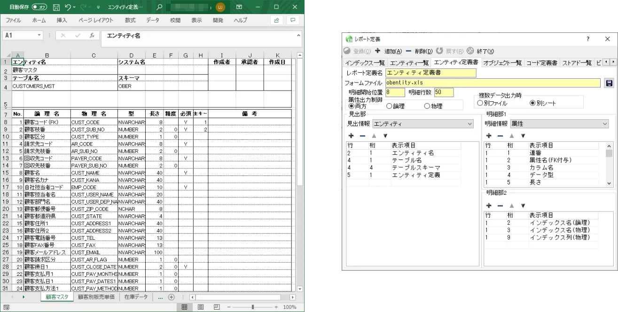Open the Excel comments icon
Viewport: 618px width, 312px height.
(293, 20)
